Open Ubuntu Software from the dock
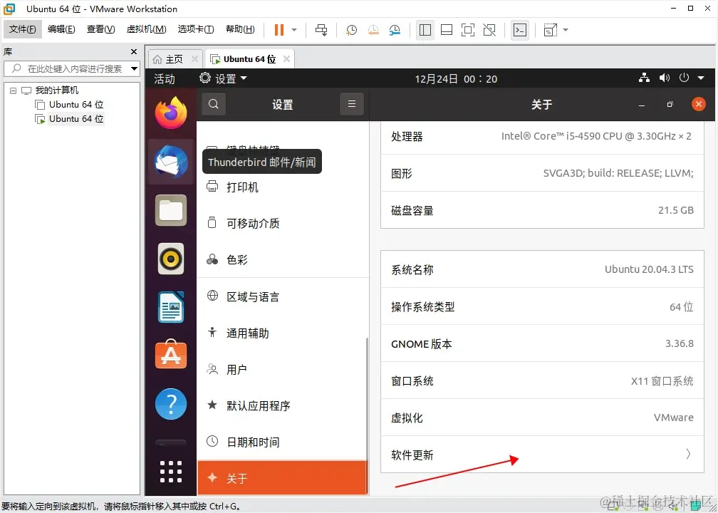This screenshot has height=513, width=718. point(171,355)
